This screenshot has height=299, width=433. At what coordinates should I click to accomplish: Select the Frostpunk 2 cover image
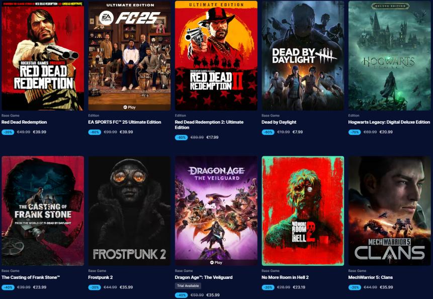pos(130,211)
